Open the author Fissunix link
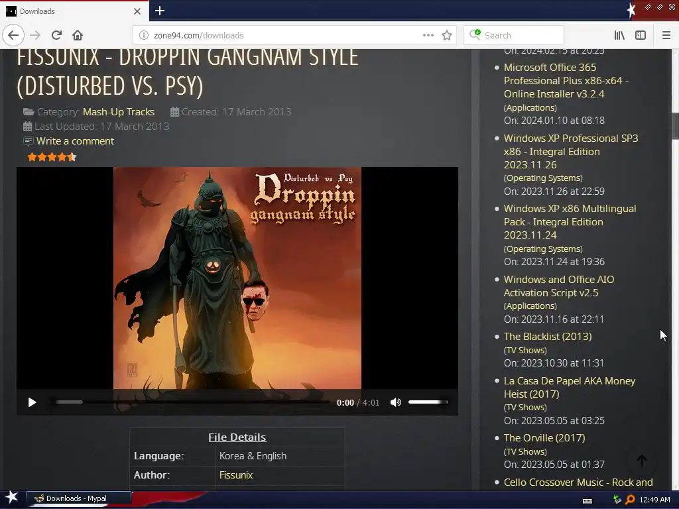679x509 pixels. coord(236,475)
